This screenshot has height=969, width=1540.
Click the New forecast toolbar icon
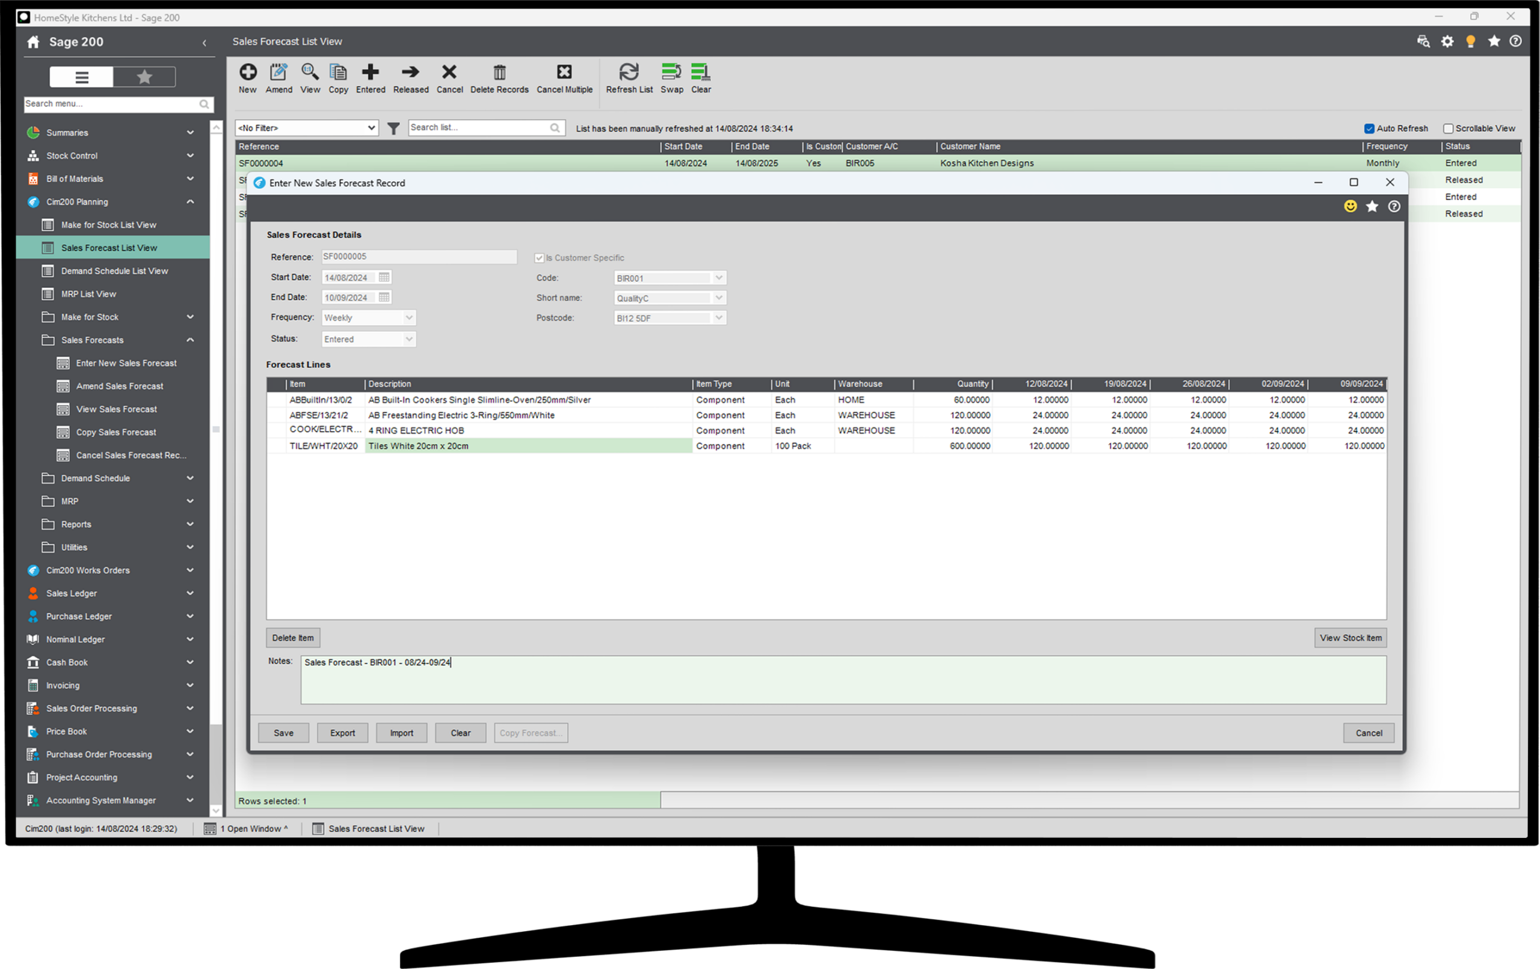[247, 72]
